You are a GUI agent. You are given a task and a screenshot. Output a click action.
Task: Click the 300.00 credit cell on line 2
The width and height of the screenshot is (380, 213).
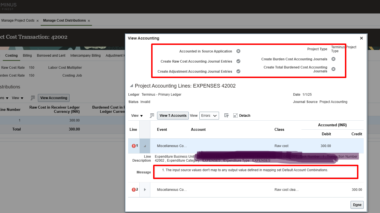pos(357,190)
